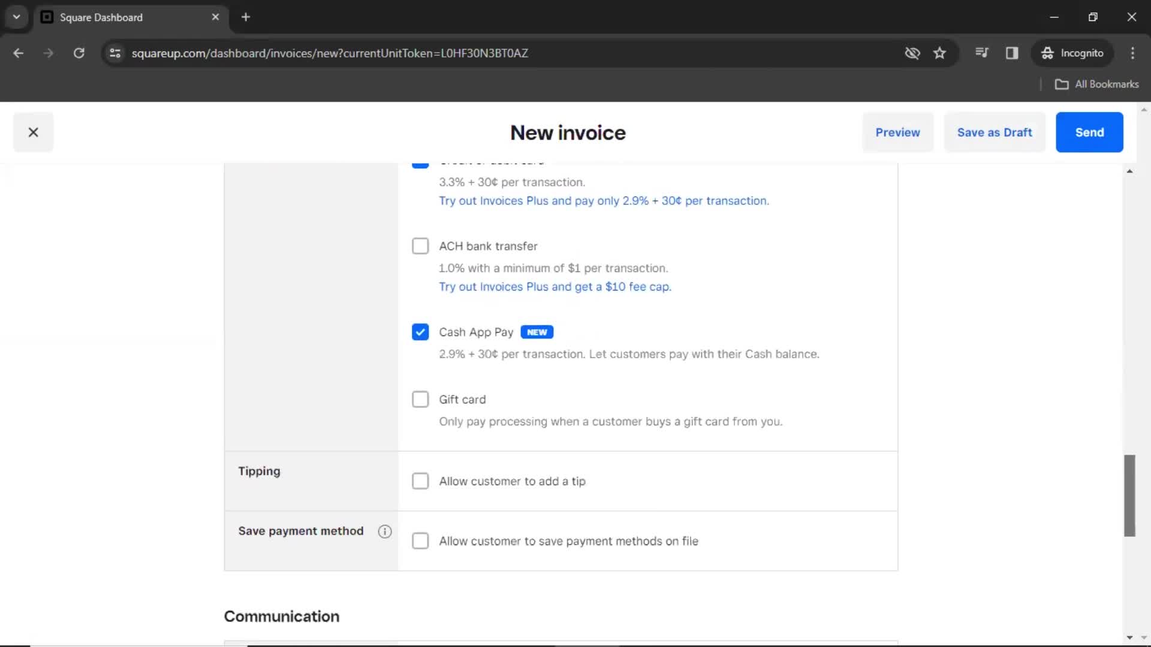Click the Preview button for invoice
Viewport: 1151px width, 647px height.
[897, 132]
